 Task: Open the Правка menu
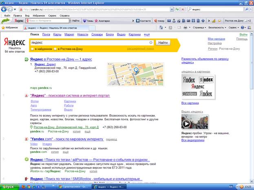tap(18, 15)
